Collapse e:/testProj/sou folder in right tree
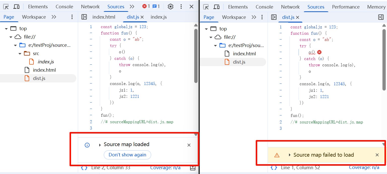Viewport: 387px width, 174px height. coord(215,46)
